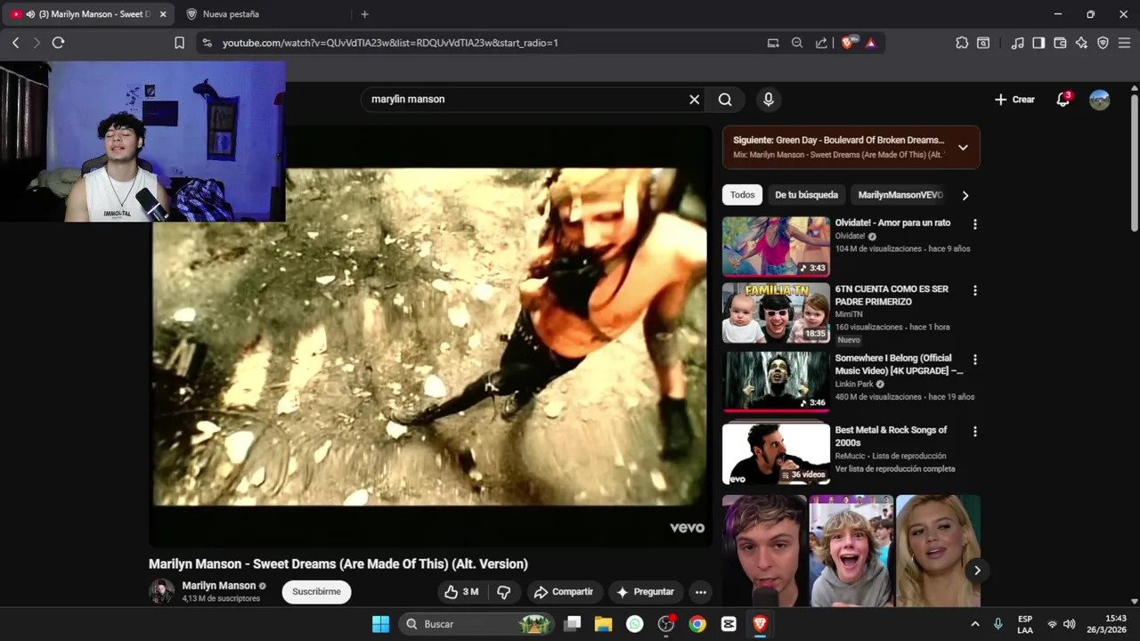1140x641 pixels.
Task: Open the Brave hamburger menu
Action: pyautogui.click(x=1124, y=43)
